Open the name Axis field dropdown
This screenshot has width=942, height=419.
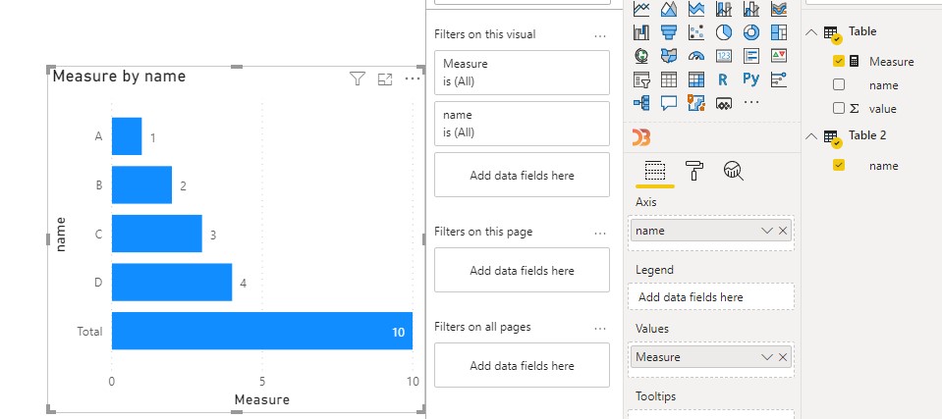click(767, 231)
